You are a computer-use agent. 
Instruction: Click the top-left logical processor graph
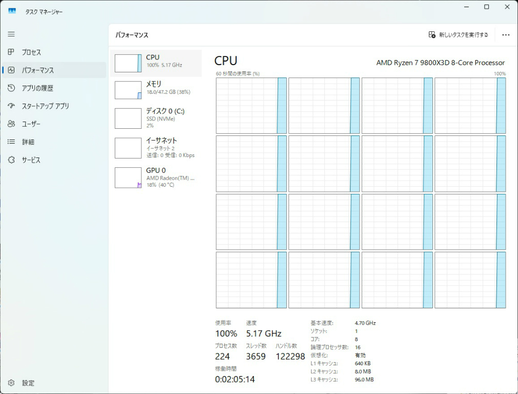point(251,106)
